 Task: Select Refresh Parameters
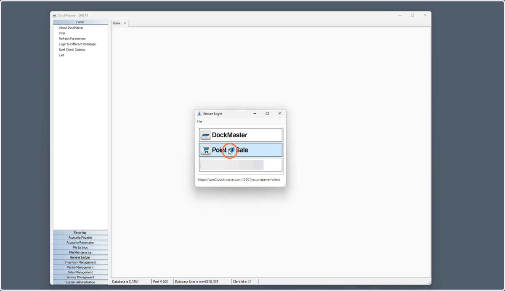pos(72,39)
